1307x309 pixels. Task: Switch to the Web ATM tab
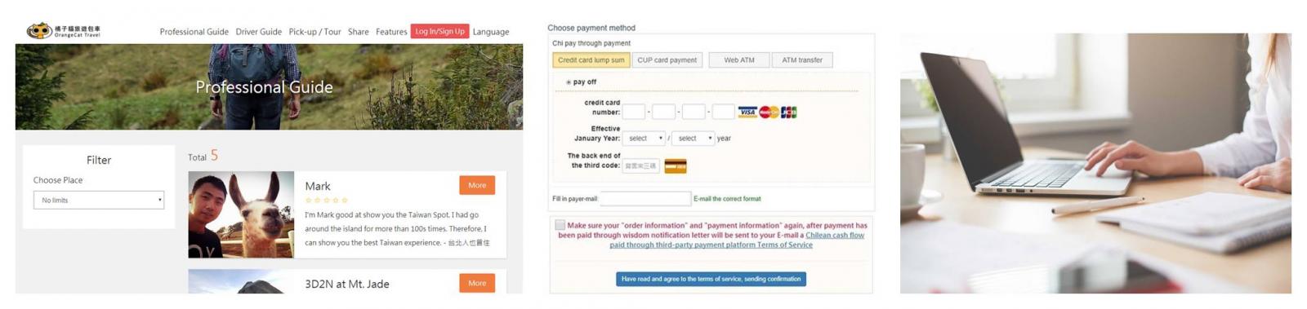point(739,60)
